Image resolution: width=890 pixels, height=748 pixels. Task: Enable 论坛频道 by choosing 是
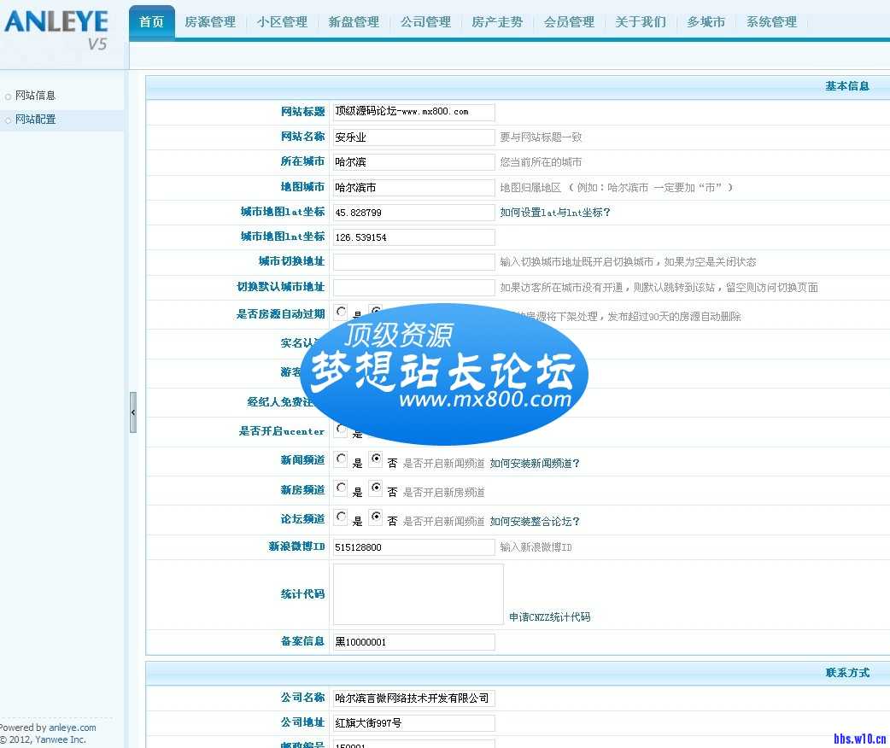(x=341, y=518)
